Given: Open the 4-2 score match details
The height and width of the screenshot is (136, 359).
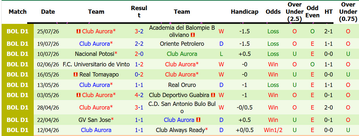Looking at the screenshot, I should tap(139, 95).
